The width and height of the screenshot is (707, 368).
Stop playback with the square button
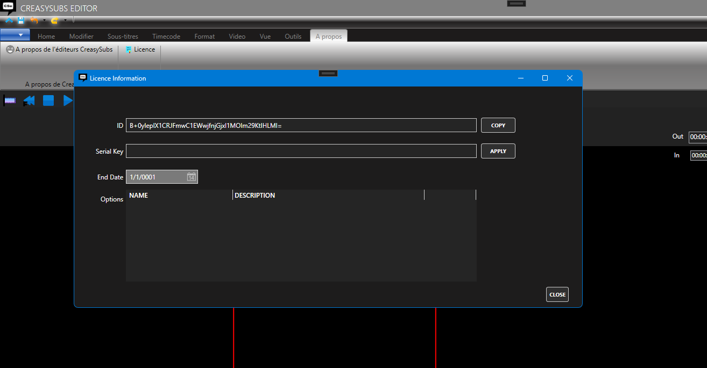click(x=48, y=100)
